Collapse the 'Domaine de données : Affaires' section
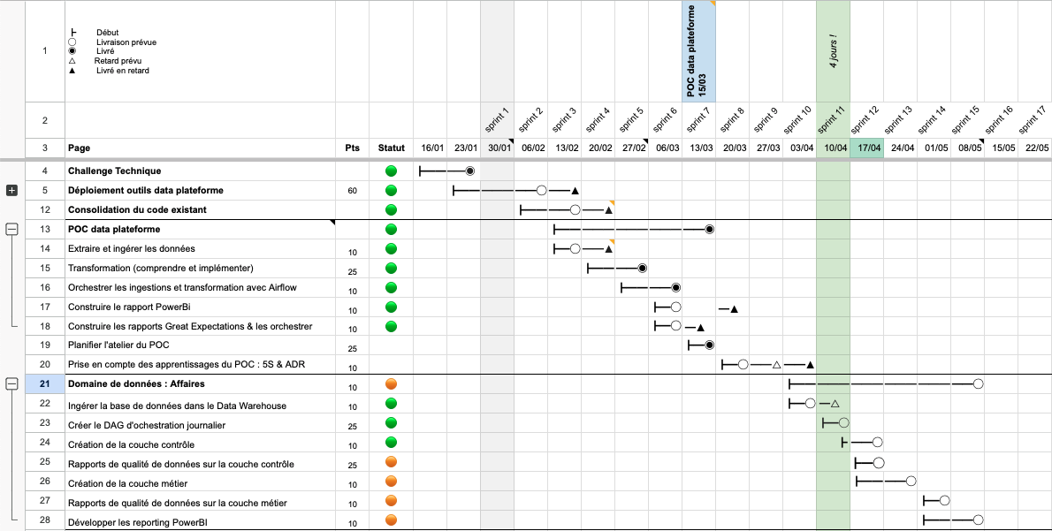This screenshot has width=1052, height=531. coord(10,383)
